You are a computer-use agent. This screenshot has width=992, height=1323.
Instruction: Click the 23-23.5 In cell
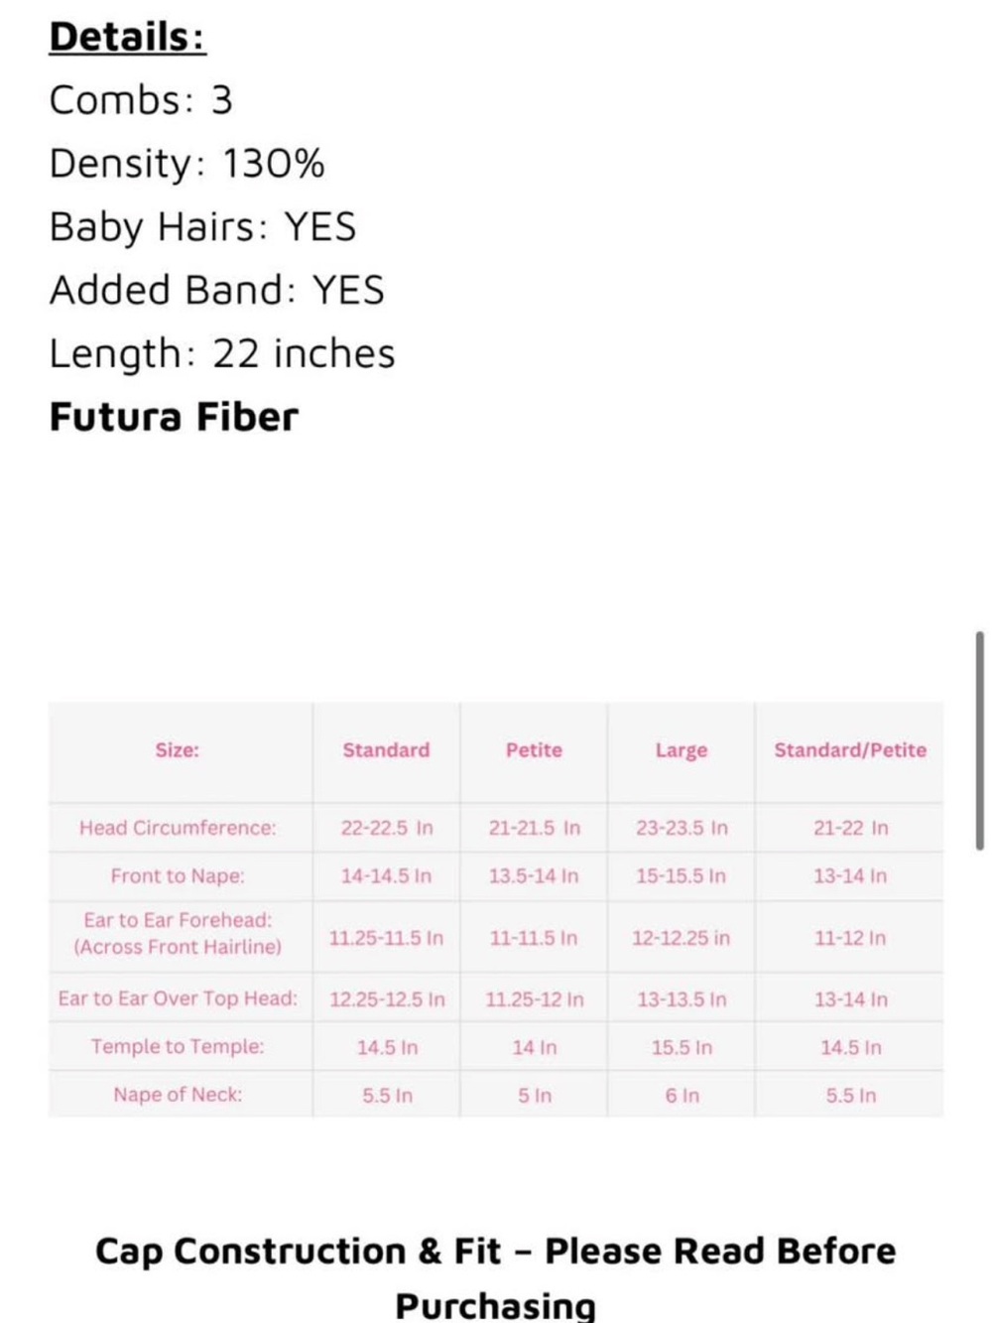[682, 828]
